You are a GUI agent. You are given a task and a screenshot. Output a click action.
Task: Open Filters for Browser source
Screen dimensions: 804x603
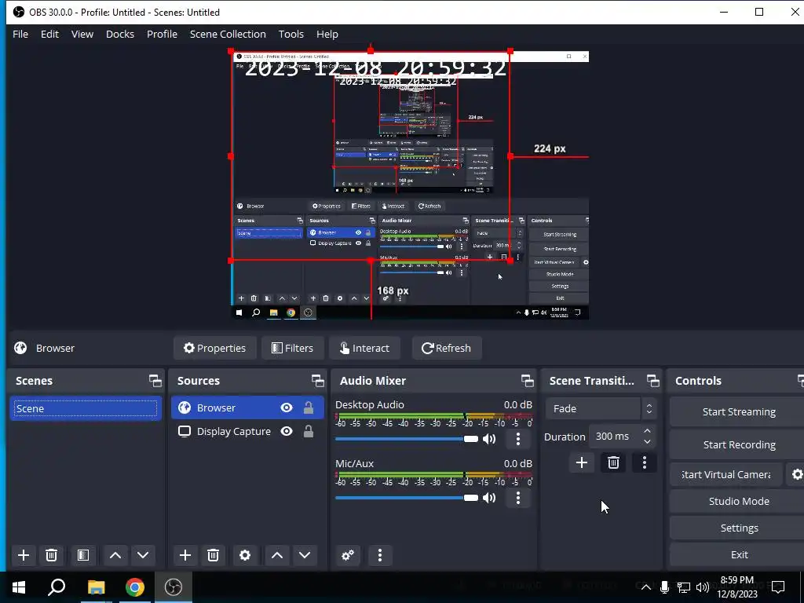(292, 348)
